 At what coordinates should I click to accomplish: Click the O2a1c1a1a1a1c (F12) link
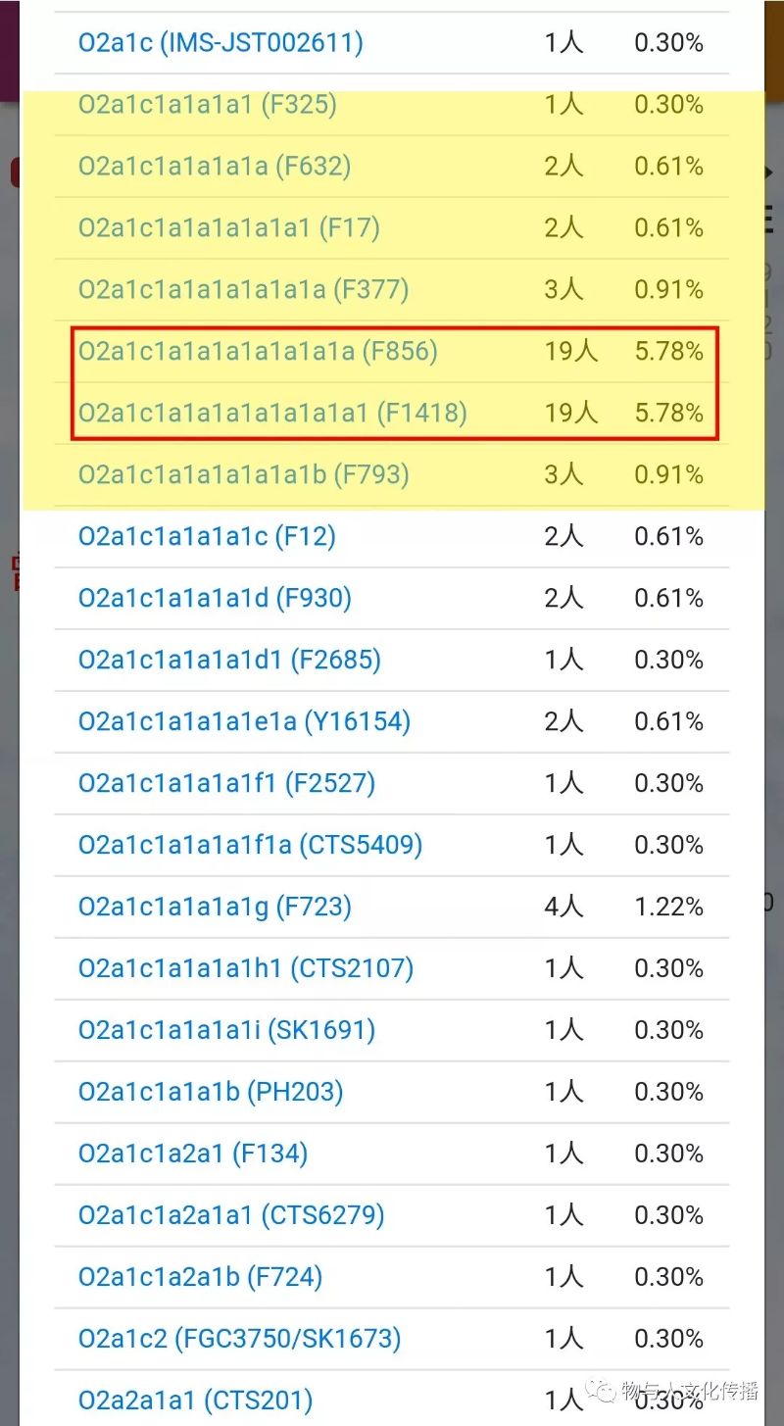(x=208, y=537)
